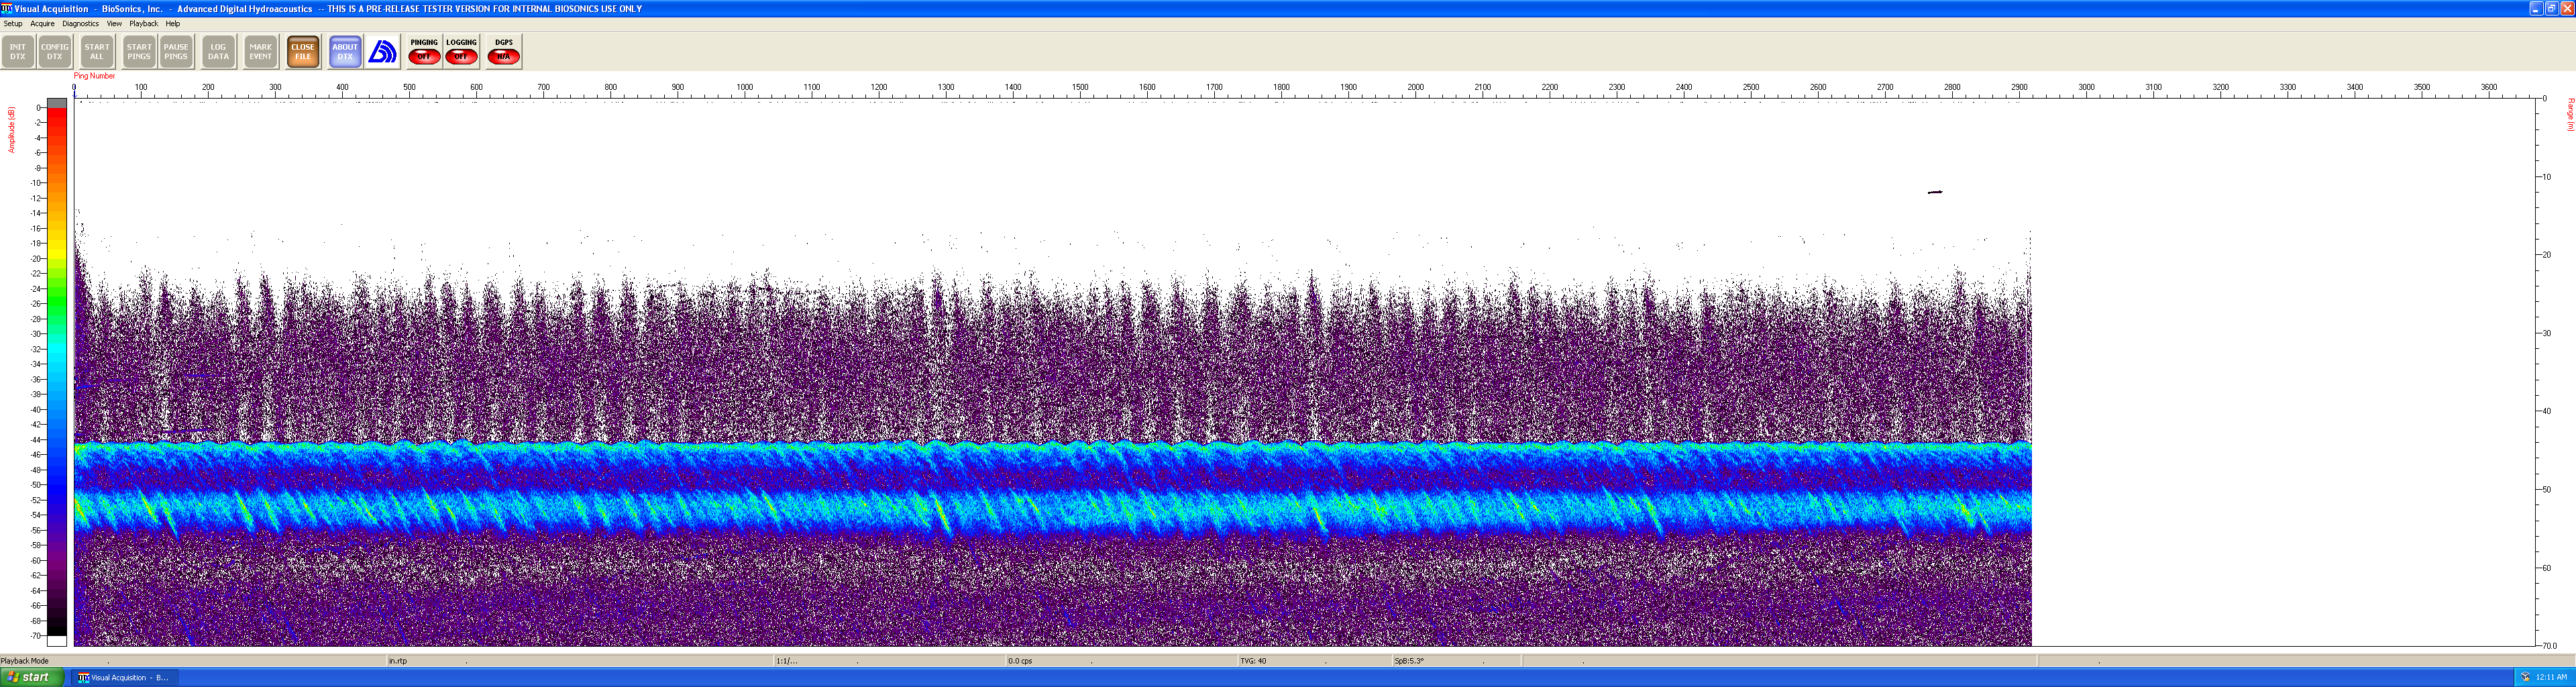
Task: Click the gray swatch atop the color scale
Action: [x=57, y=103]
